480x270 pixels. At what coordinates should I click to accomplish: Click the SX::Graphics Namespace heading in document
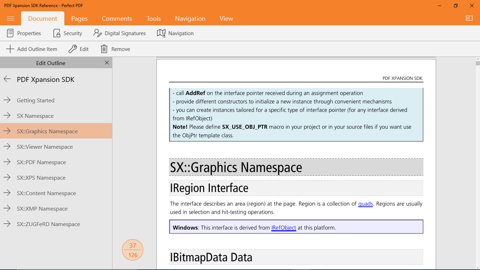point(236,167)
